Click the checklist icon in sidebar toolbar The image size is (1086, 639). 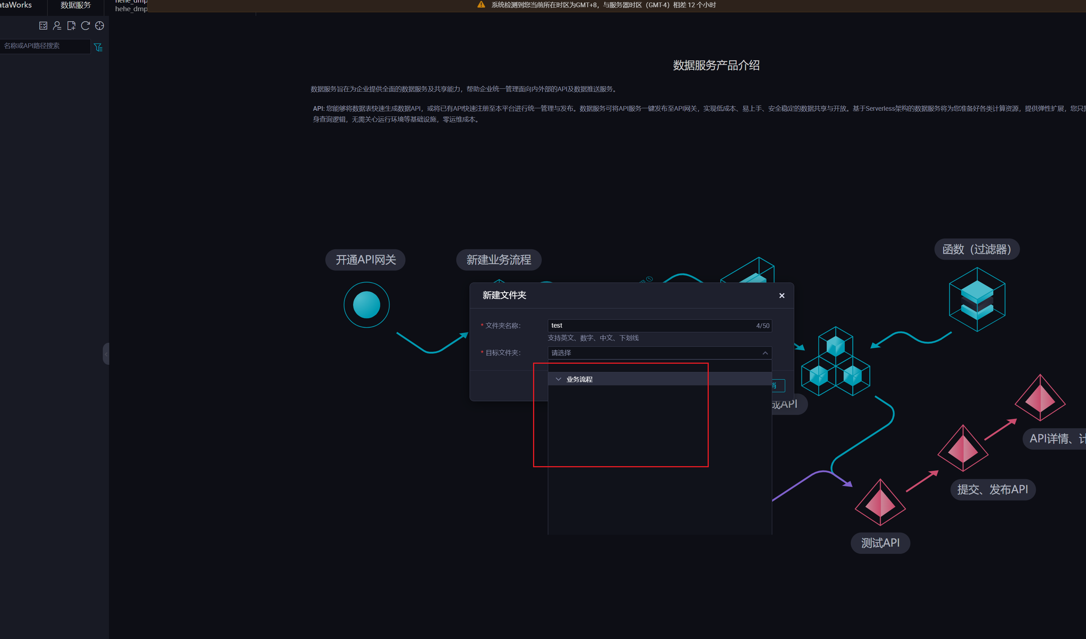[43, 26]
